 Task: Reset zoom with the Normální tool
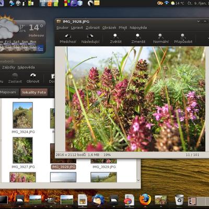(x=160, y=39)
